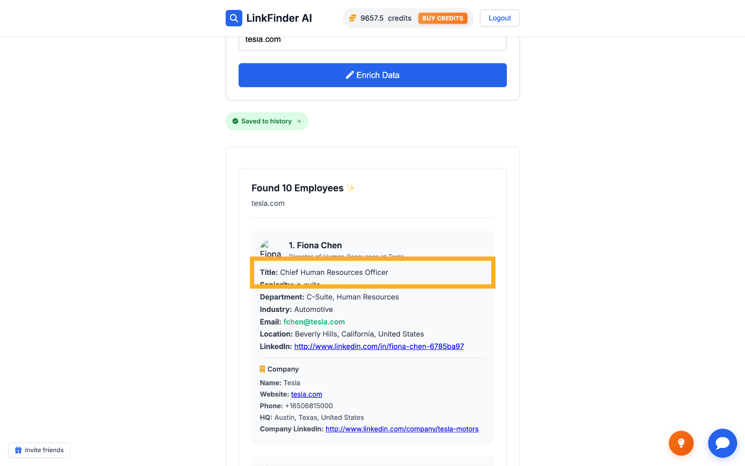Click the sparkles icon next to Found 10 Employees
745x466 pixels.
(x=351, y=188)
